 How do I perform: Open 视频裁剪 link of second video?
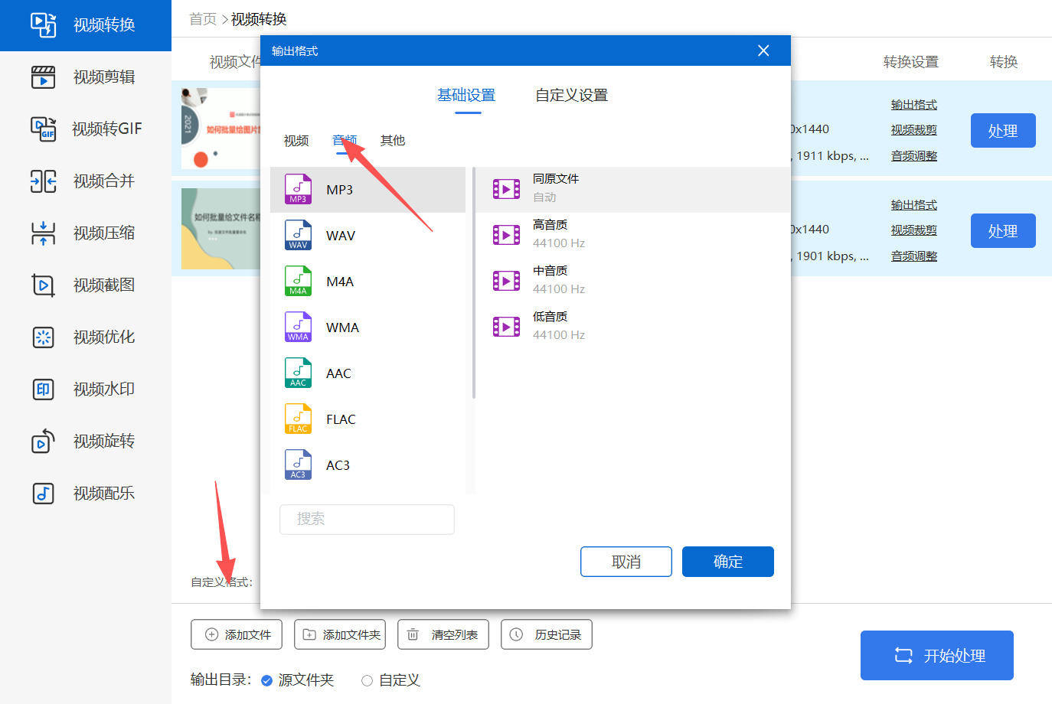point(914,230)
